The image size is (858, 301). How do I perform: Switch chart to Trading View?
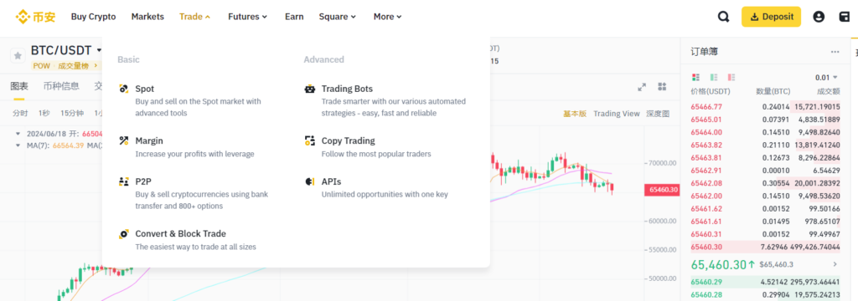click(x=616, y=114)
